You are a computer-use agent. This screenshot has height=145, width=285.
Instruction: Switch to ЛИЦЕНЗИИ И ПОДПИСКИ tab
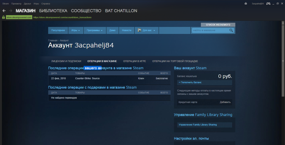66,61
